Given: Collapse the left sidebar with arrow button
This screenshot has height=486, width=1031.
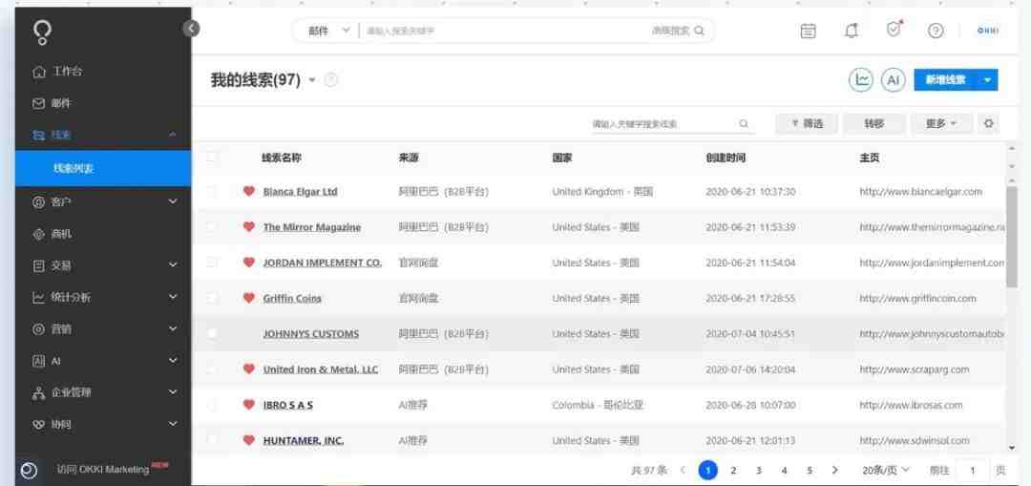Looking at the screenshot, I should coord(191,29).
